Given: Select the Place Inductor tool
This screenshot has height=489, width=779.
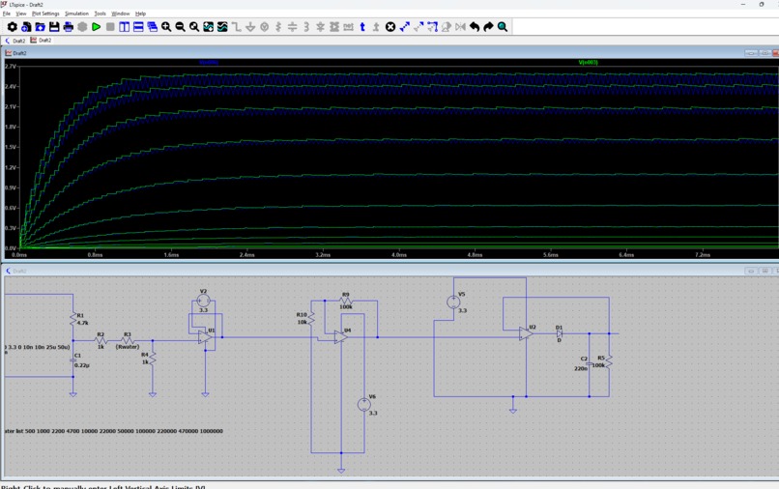Looking at the screenshot, I should [306, 27].
